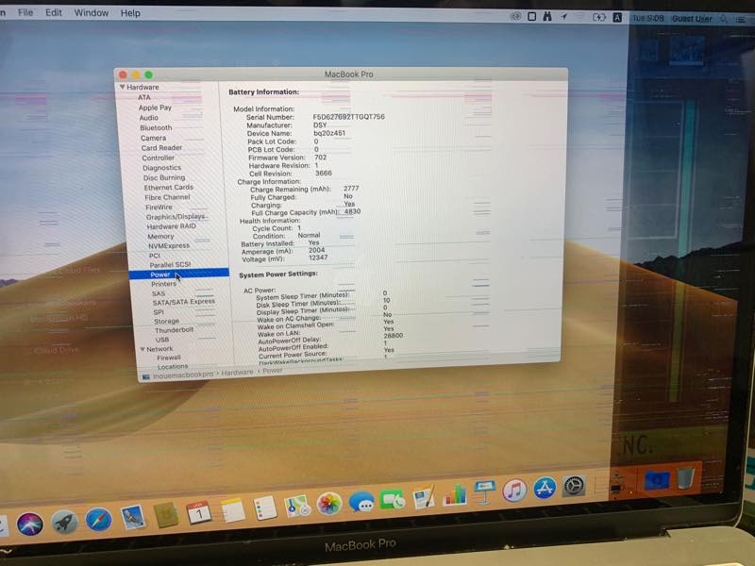
Task: Open Notes app in the Dock
Action: [x=233, y=509]
